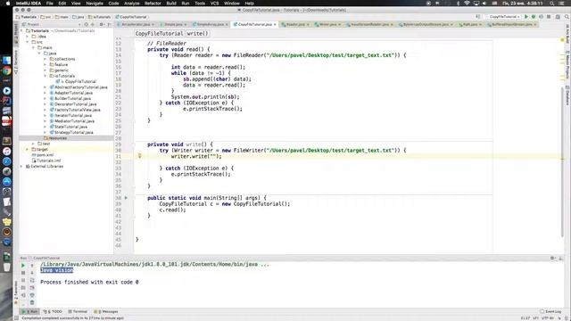The width and height of the screenshot is (571, 321).
Task: Rerun program with Run panel green arrow
Action: click(23, 266)
